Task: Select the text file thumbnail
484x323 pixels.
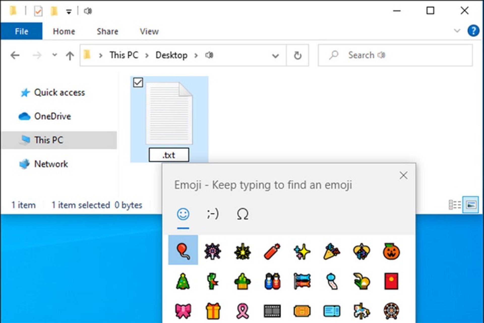Action: point(169,113)
